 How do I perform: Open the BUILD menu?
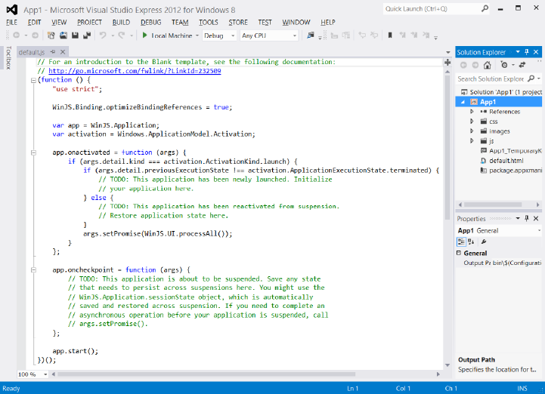[121, 22]
